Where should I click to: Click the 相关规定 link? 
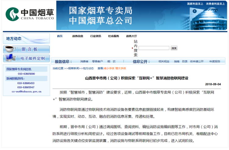164,61
